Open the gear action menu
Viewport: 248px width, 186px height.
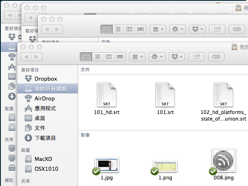[157, 56]
